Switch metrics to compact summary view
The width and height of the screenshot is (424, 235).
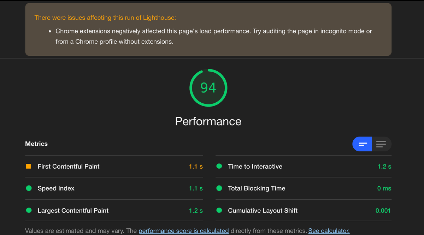pos(363,144)
